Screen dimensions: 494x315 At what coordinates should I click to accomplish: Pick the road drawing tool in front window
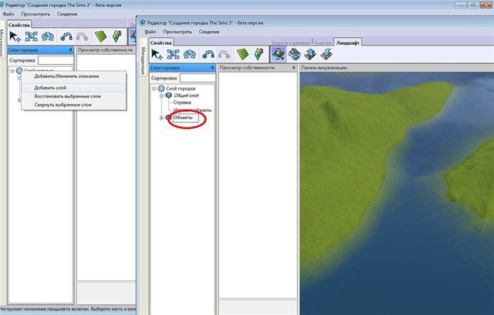click(208, 55)
